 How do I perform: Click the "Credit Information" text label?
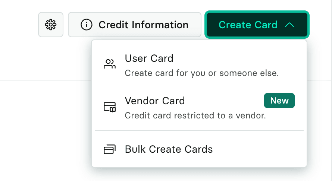143,25
